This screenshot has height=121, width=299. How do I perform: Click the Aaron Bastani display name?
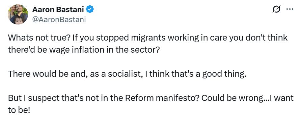pos(58,9)
